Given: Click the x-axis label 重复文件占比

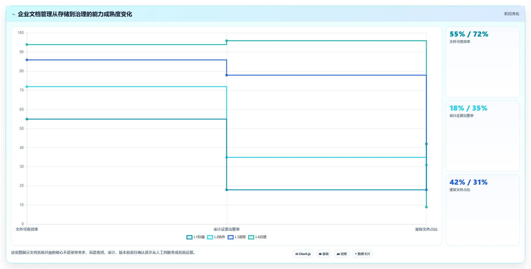Looking at the screenshot, I should tap(426, 229).
